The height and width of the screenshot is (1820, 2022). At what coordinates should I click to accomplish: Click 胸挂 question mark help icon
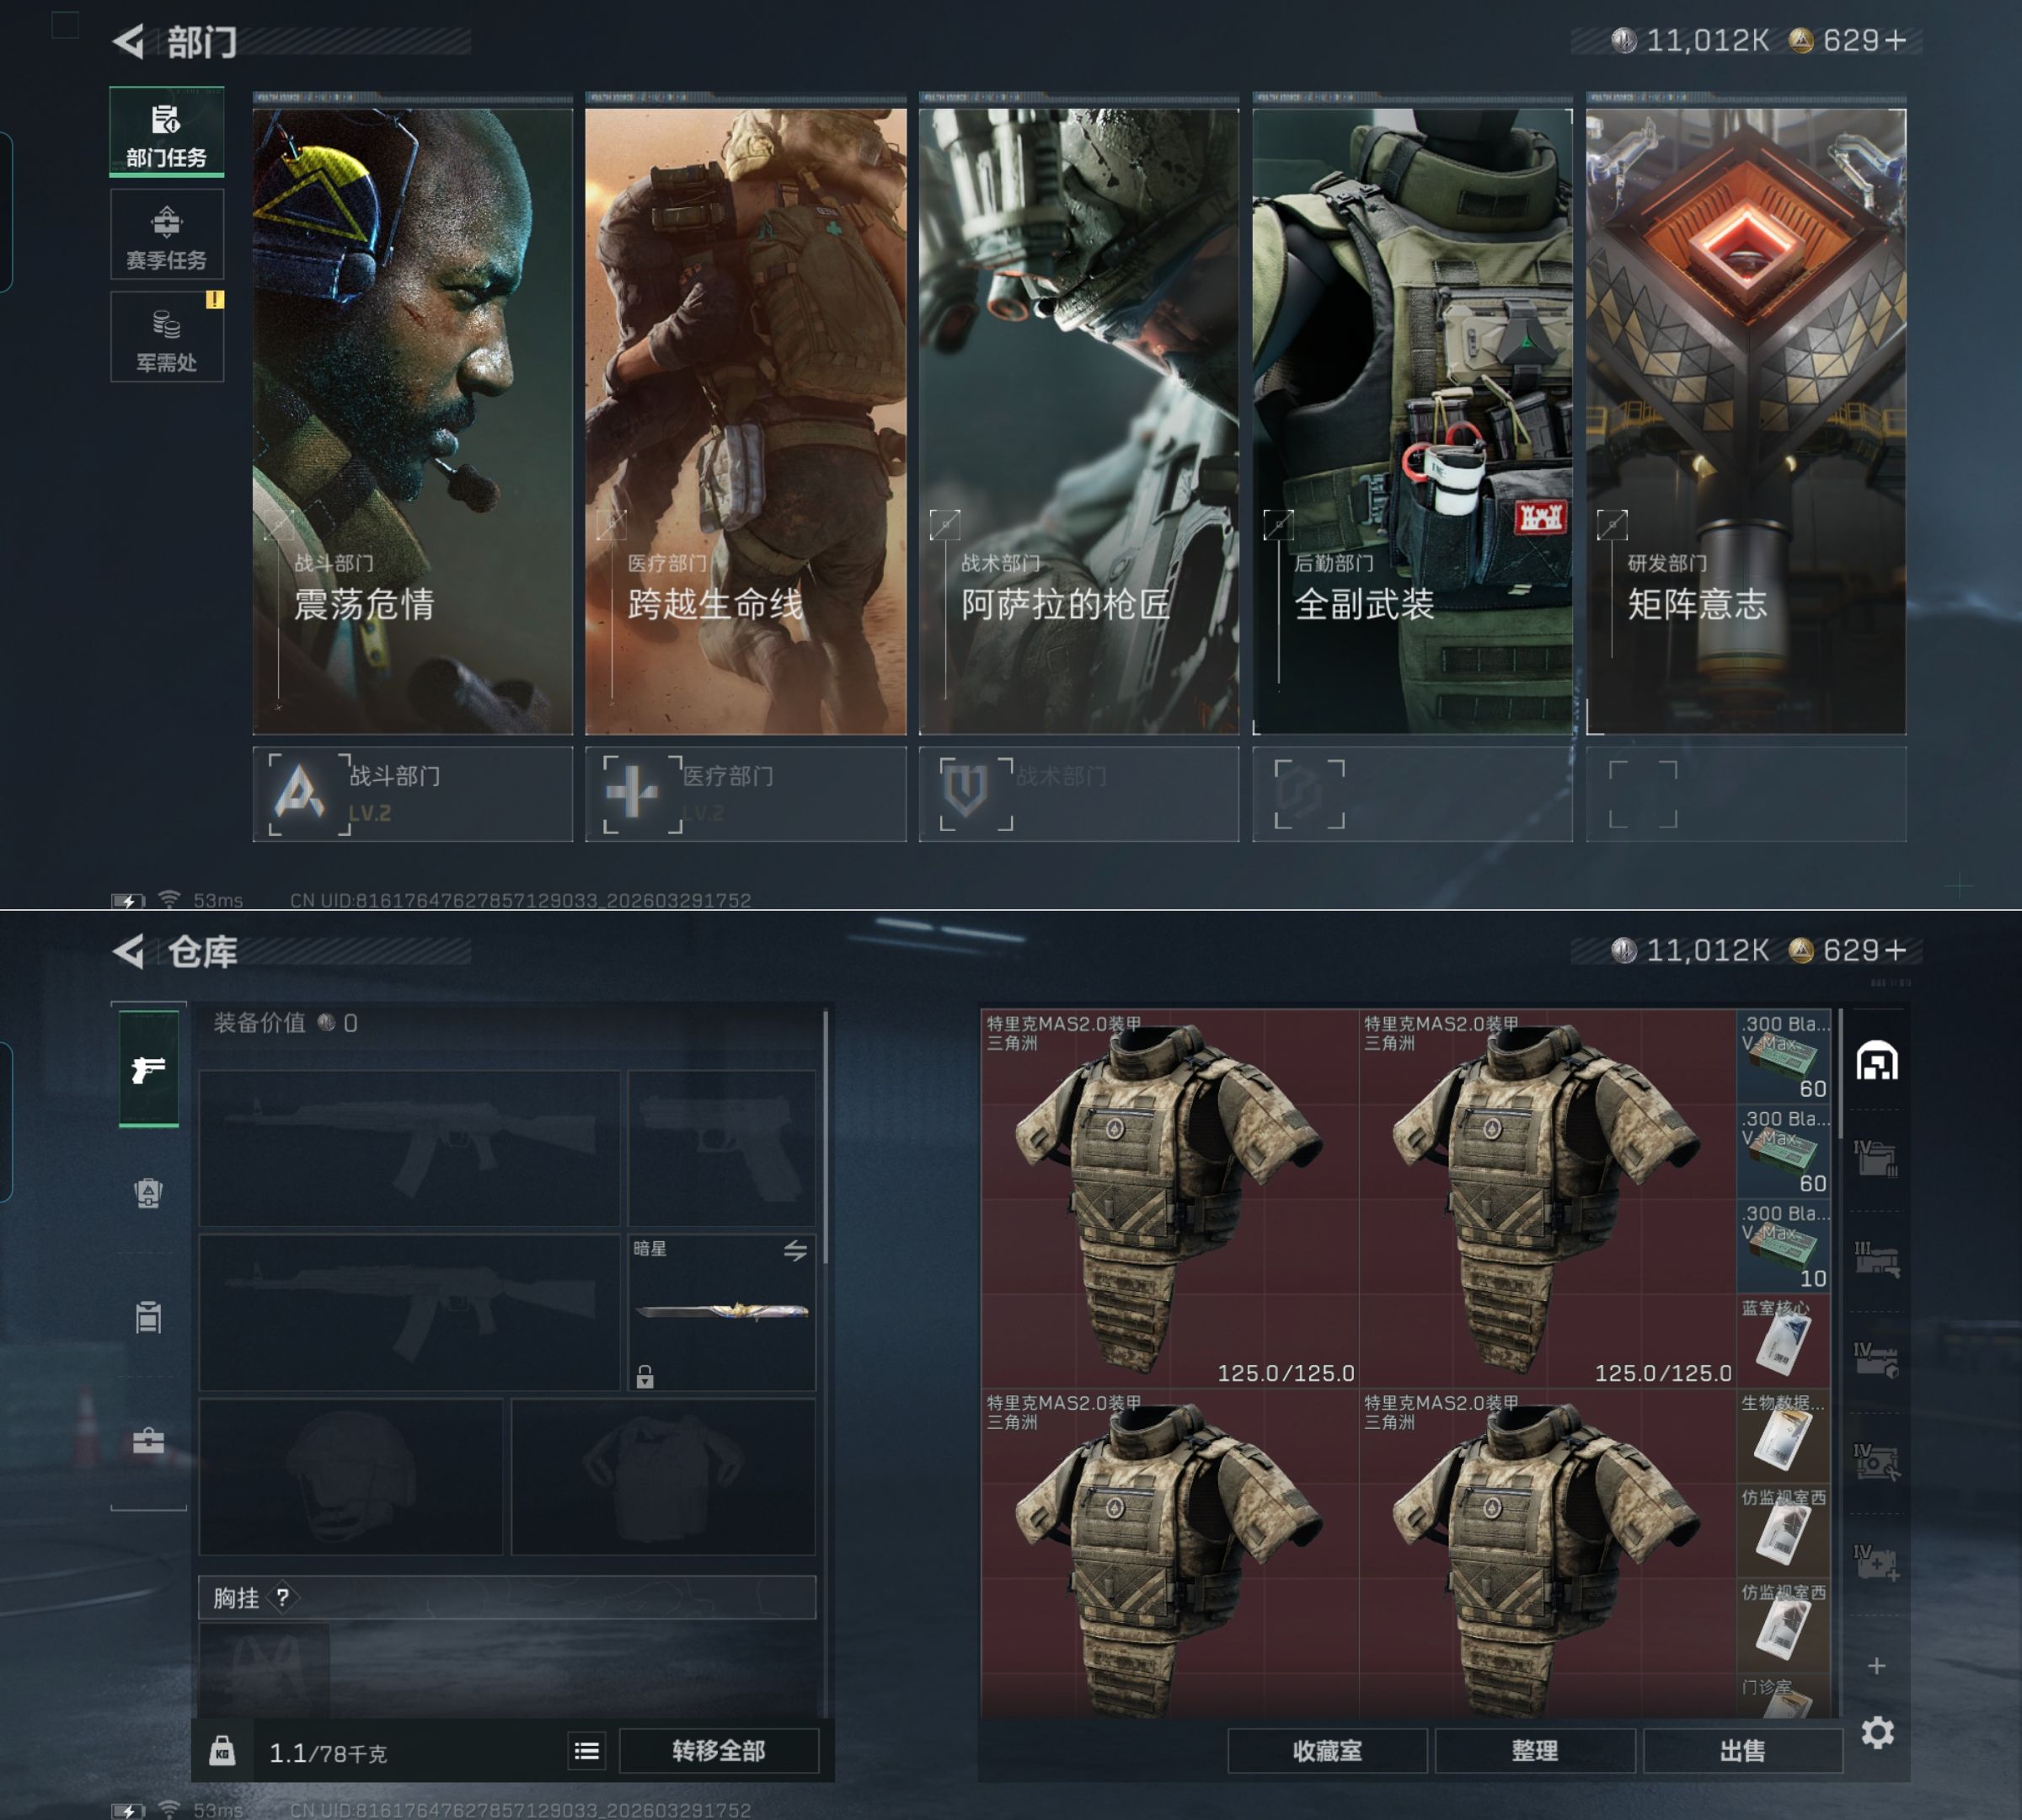click(283, 1597)
